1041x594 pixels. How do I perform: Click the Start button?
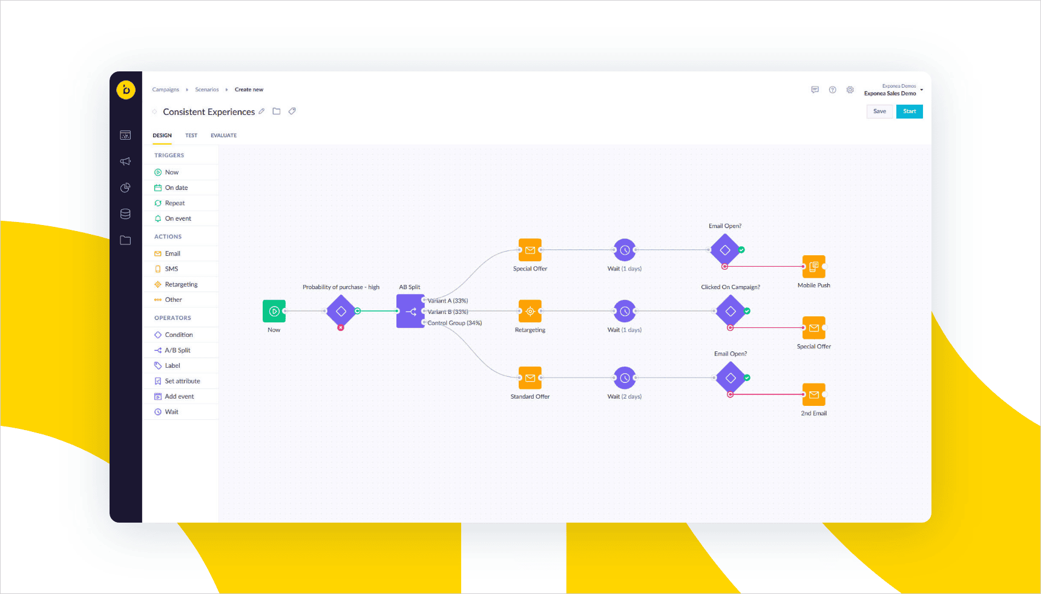click(909, 111)
